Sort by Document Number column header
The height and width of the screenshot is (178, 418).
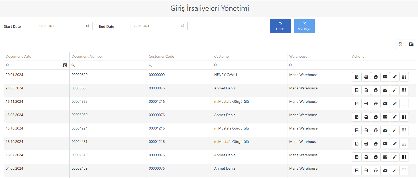87,56
